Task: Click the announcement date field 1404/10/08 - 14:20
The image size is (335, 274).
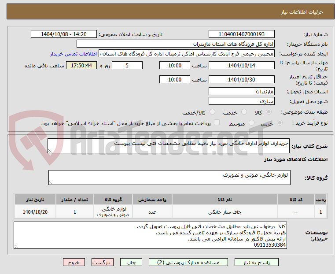Action: (64, 34)
